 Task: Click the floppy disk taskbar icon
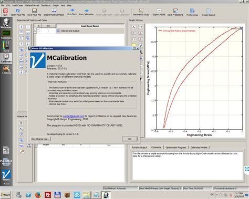coord(57,195)
